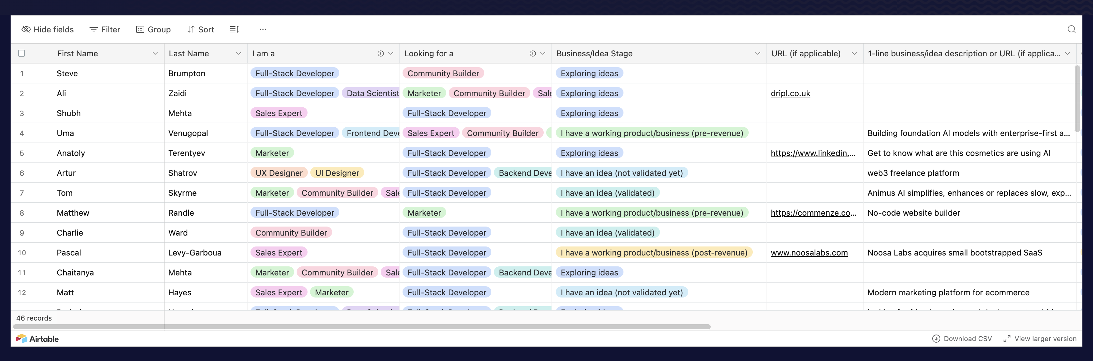Open the Group menu
1093x361 pixels.
click(x=153, y=29)
